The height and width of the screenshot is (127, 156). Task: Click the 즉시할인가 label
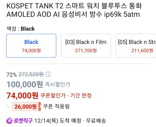tap(58, 84)
